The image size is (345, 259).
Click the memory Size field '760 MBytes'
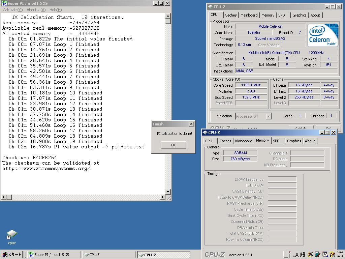pyautogui.click(x=240, y=159)
